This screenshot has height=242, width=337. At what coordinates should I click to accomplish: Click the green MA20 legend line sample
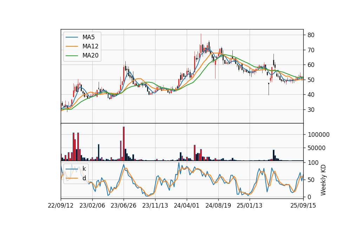click(72, 55)
